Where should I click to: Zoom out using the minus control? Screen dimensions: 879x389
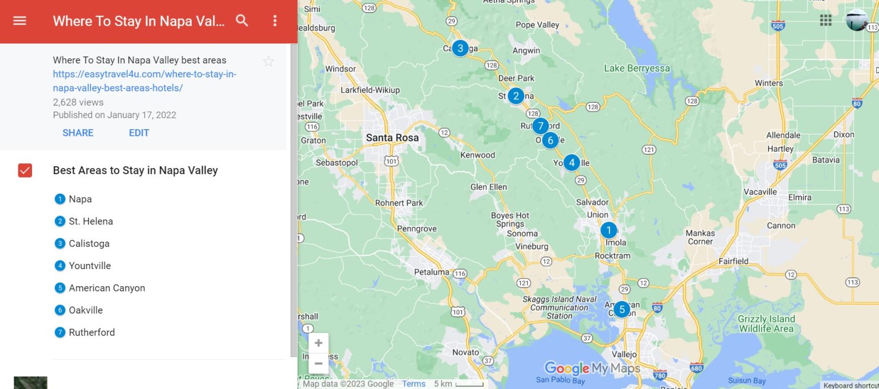(x=318, y=363)
